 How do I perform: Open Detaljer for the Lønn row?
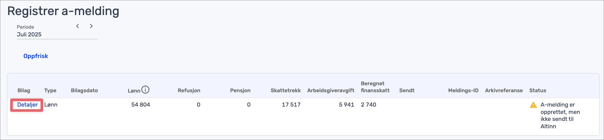pyautogui.click(x=27, y=105)
